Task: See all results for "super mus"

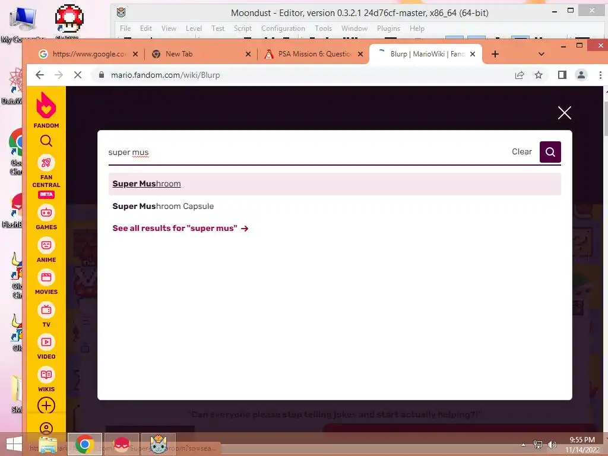Action: [180, 228]
